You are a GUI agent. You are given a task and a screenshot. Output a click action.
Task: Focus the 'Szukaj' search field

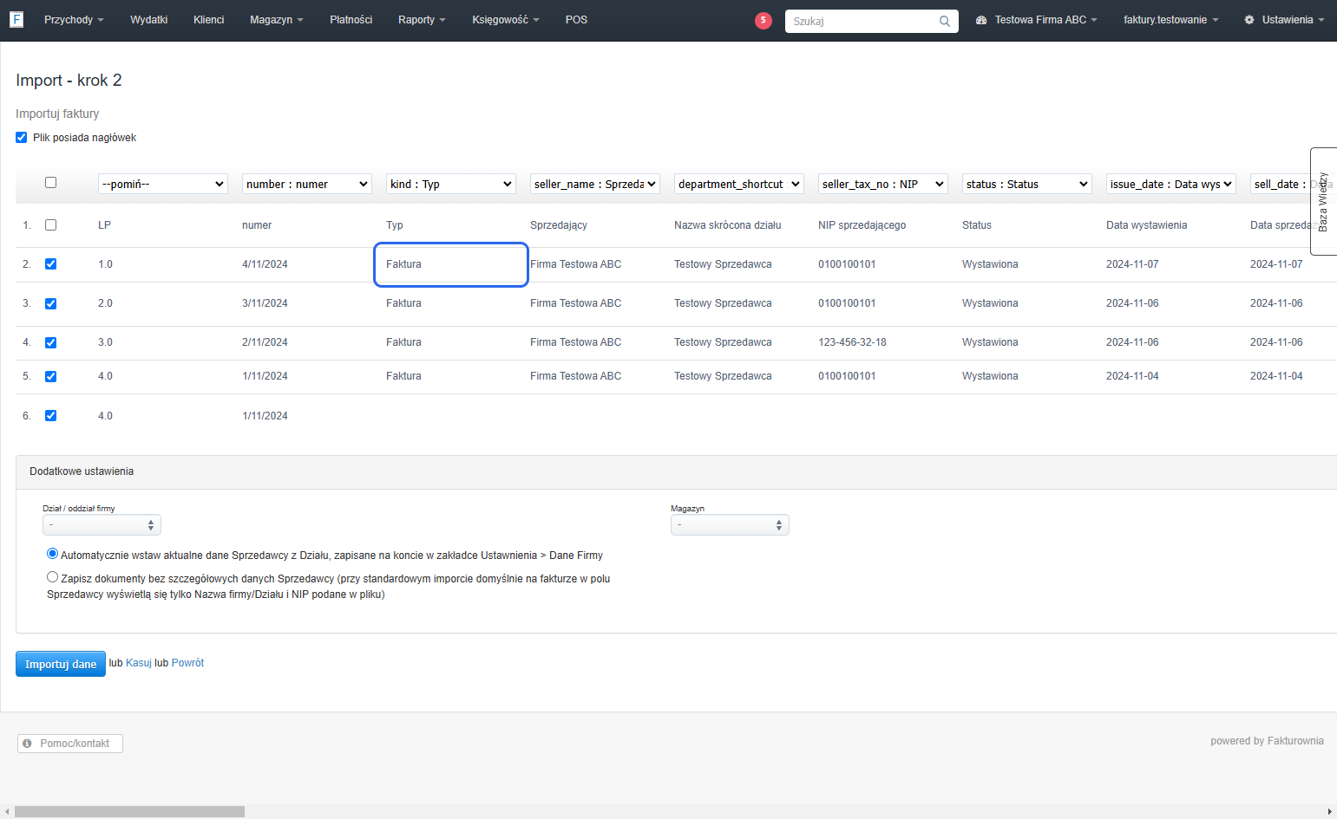coord(872,21)
